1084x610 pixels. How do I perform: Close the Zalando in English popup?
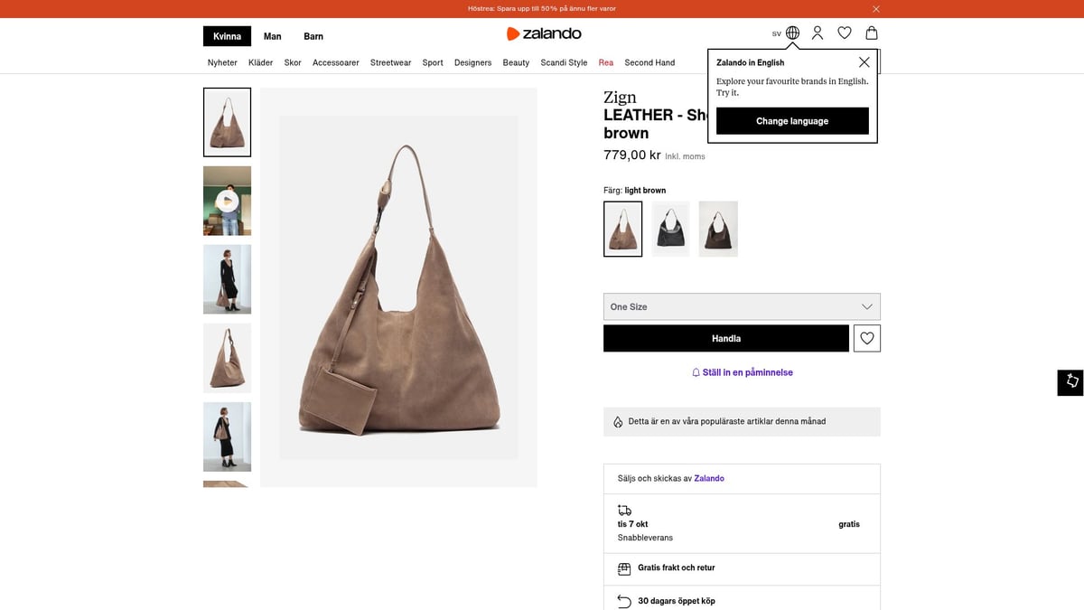pos(864,62)
